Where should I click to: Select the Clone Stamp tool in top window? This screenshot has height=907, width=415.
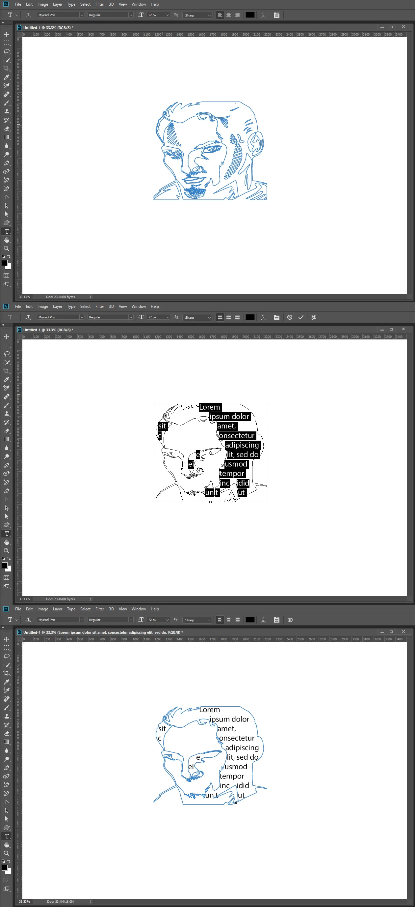pos(6,111)
